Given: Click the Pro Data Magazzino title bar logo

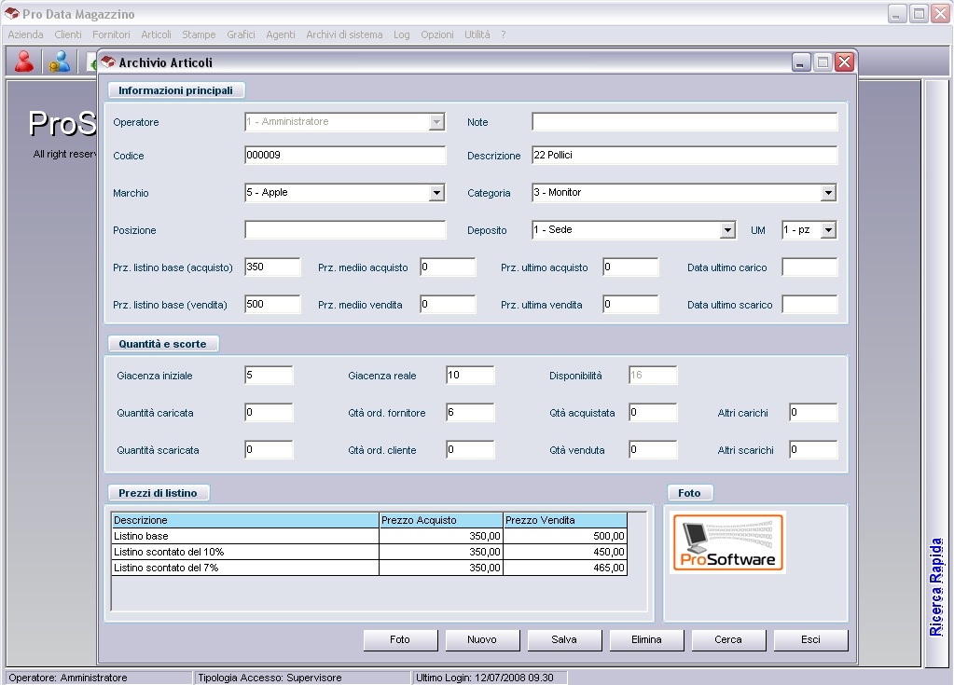Looking at the screenshot, I should click(11, 13).
